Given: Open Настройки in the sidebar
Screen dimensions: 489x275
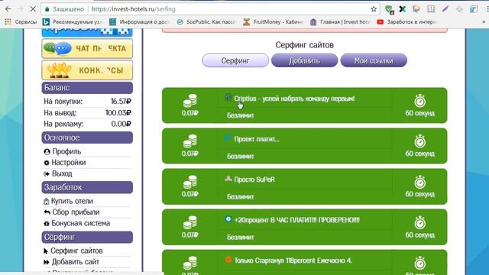Looking at the screenshot, I should (68, 163).
